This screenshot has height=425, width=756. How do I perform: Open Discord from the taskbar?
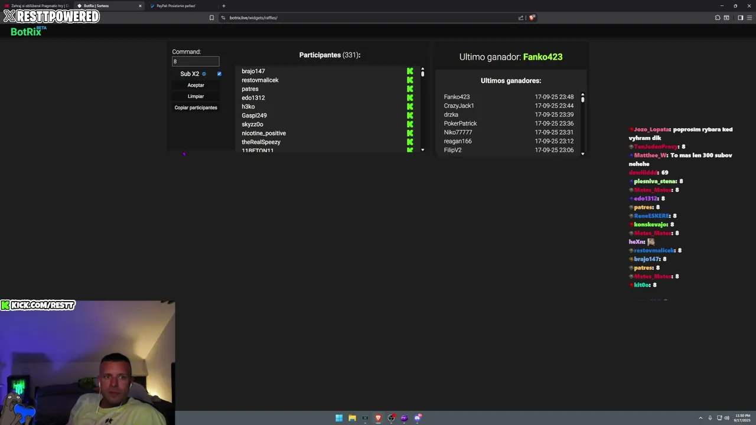click(418, 418)
